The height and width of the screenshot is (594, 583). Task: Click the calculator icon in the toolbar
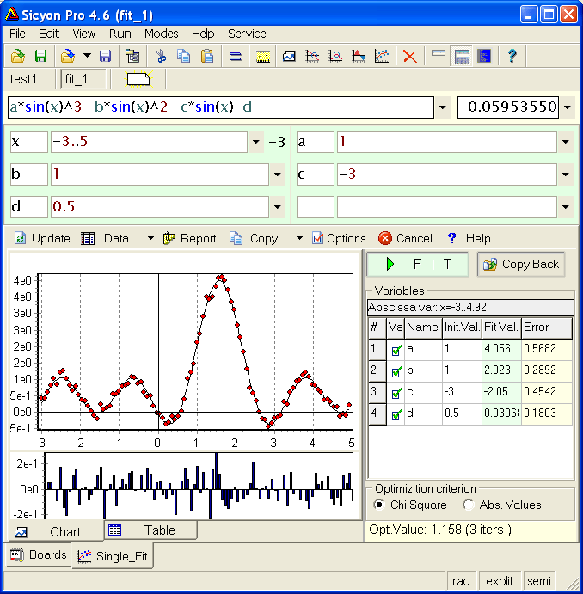462,57
